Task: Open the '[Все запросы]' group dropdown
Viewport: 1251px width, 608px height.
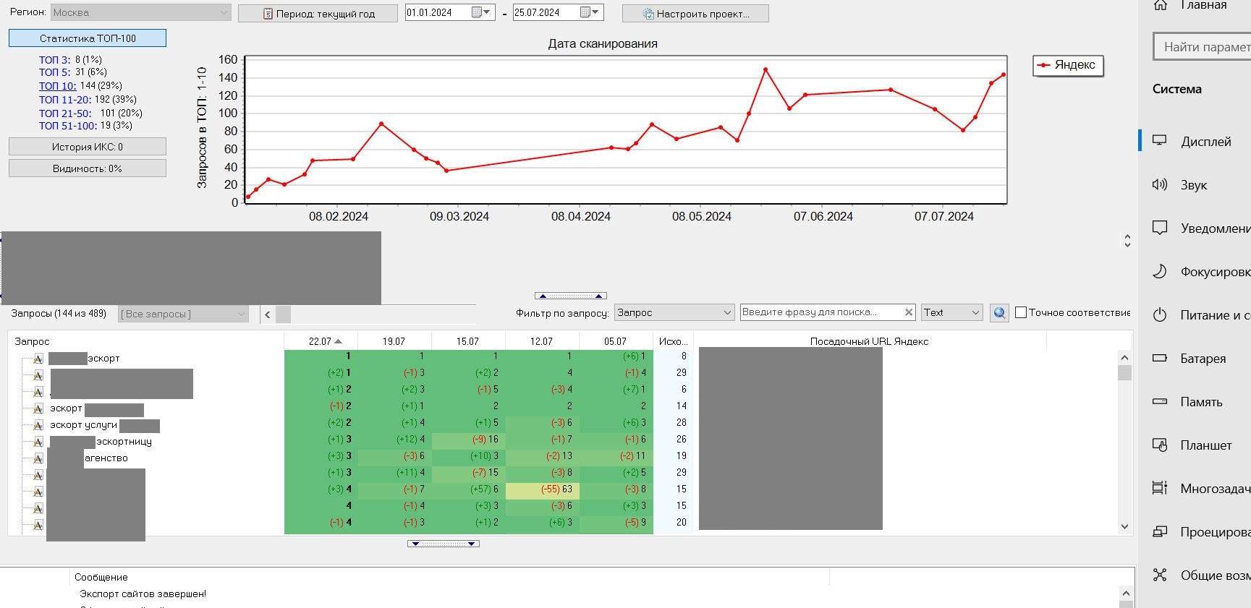Action: click(183, 314)
